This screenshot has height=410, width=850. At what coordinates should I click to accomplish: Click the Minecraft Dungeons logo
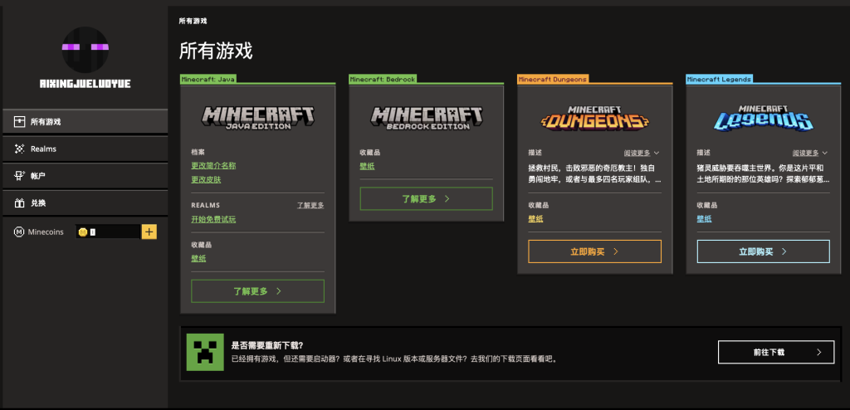pos(594,119)
